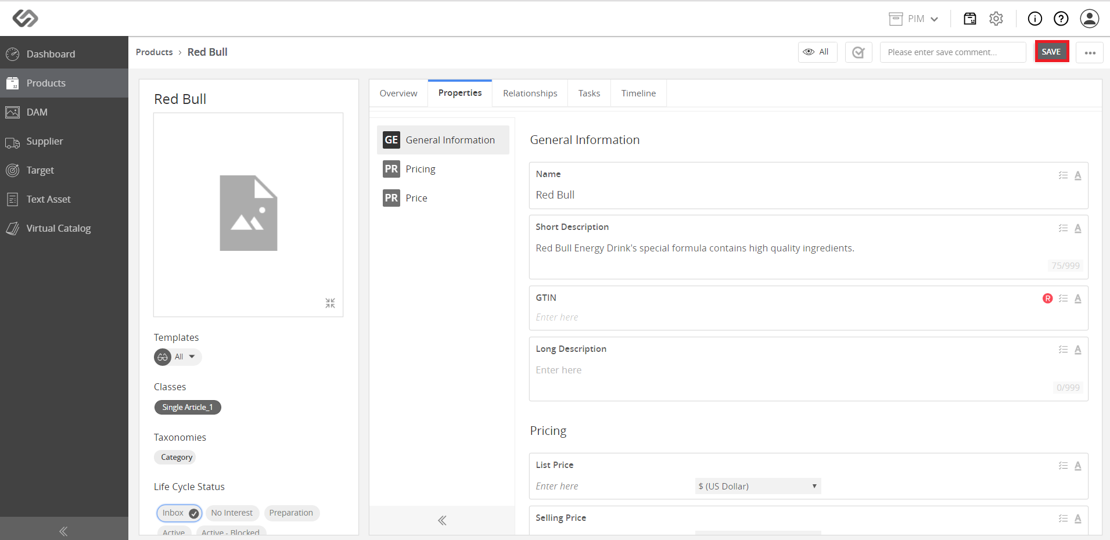Toggle the All visibility eye filter

817,52
